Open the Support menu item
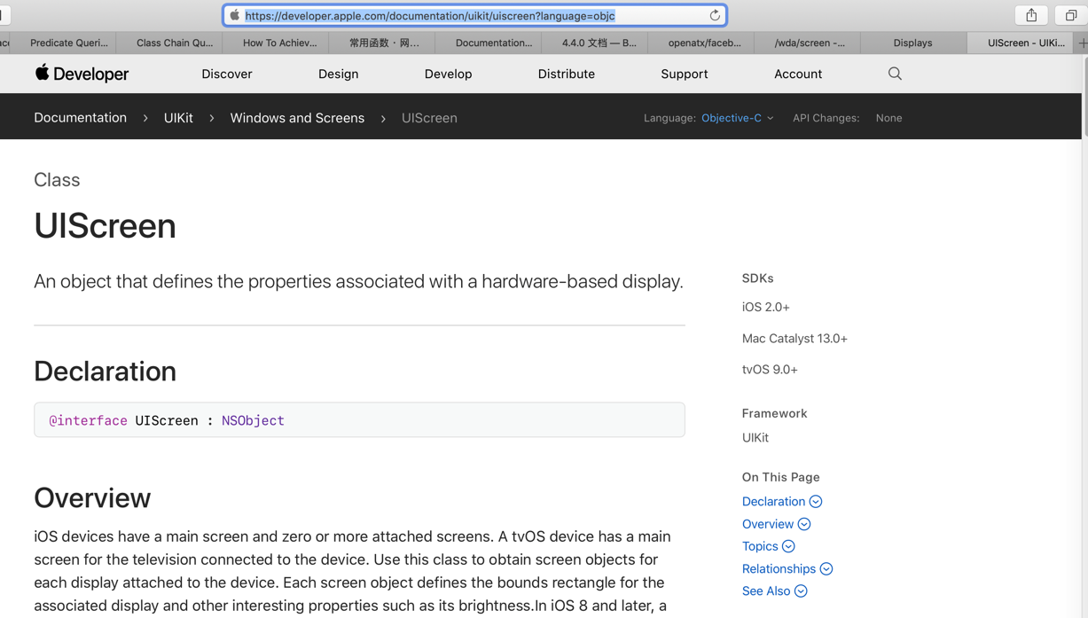 coord(685,74)
